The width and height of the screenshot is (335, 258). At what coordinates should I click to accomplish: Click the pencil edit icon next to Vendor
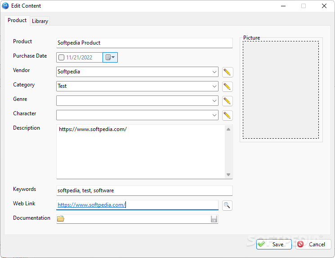pyautogui.click(x=228, y=72)
